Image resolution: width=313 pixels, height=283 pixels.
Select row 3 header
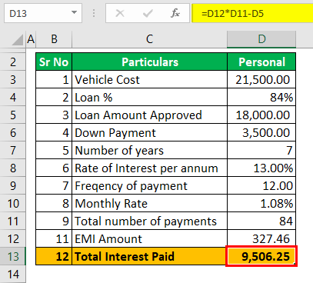13,80
